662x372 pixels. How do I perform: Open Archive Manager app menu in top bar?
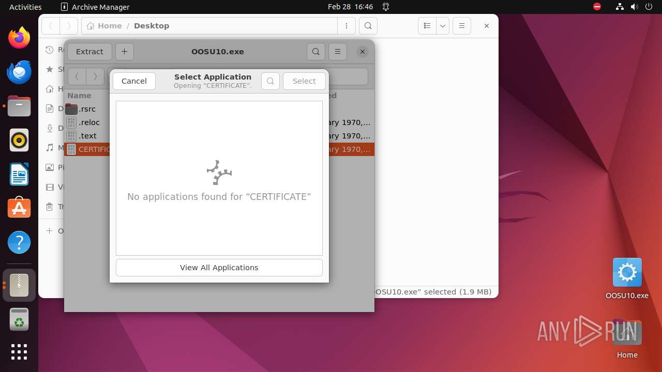click(95, 7)
